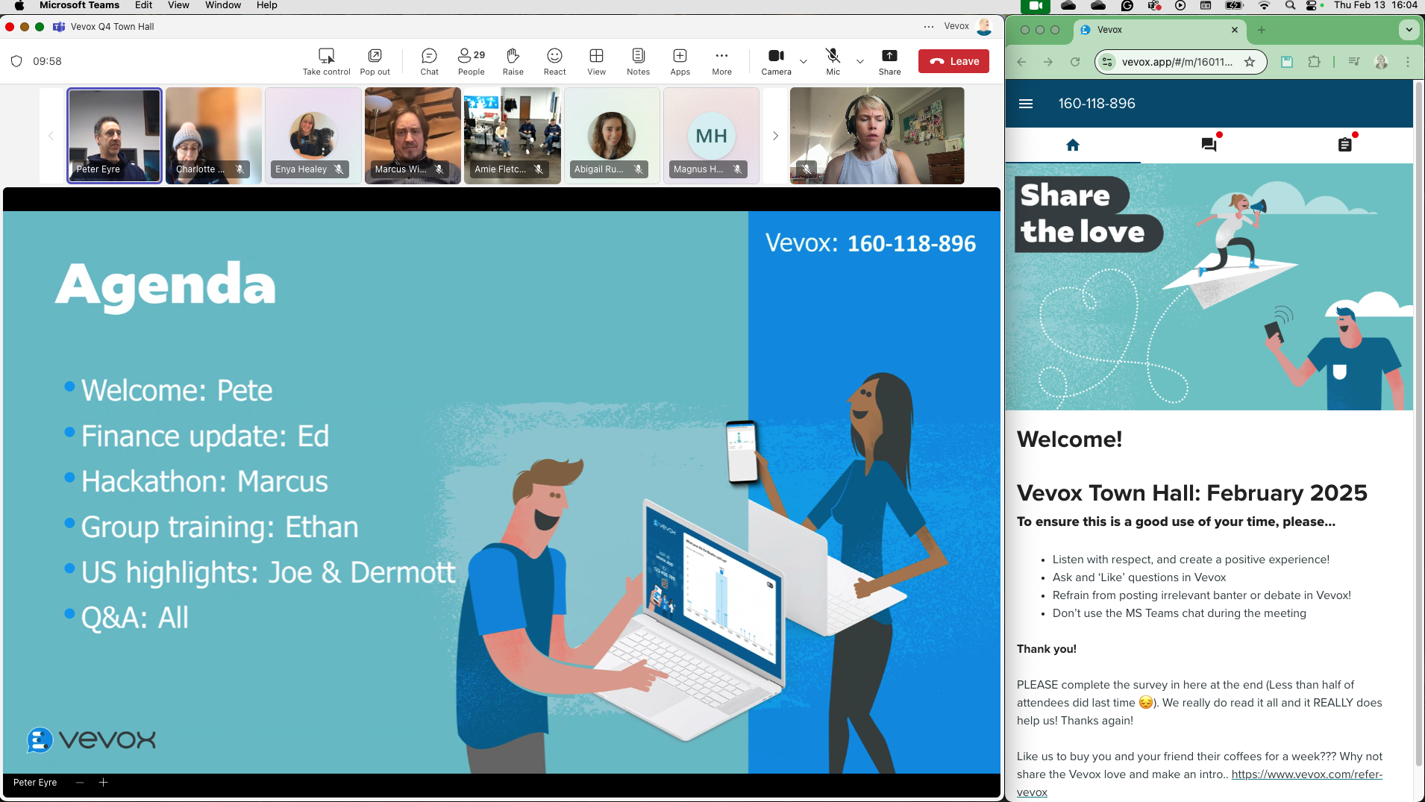This screenshot has width=1425, height=802.
Task: Show next participants in video strip
Action: pos(775,136)
